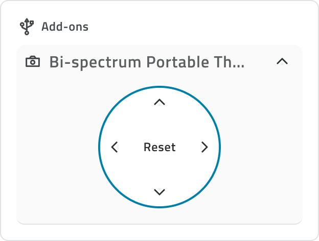Image resolution: width=319 pixels, height=241 pixels.
Task: Click the upward chevron in the card header
Action: 282,62
